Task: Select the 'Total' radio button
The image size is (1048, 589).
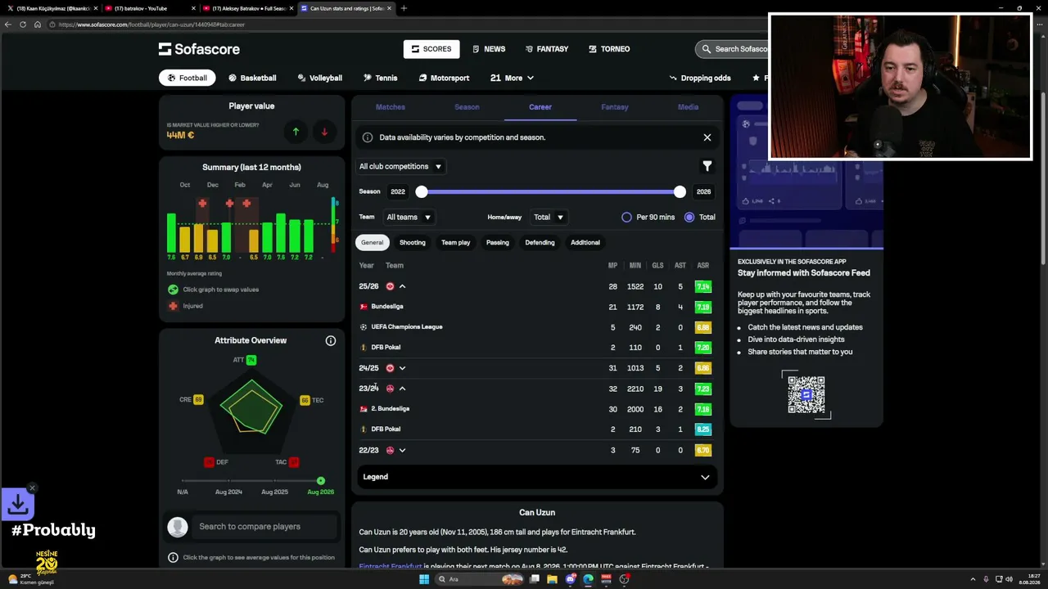Action: click(689, 217)
